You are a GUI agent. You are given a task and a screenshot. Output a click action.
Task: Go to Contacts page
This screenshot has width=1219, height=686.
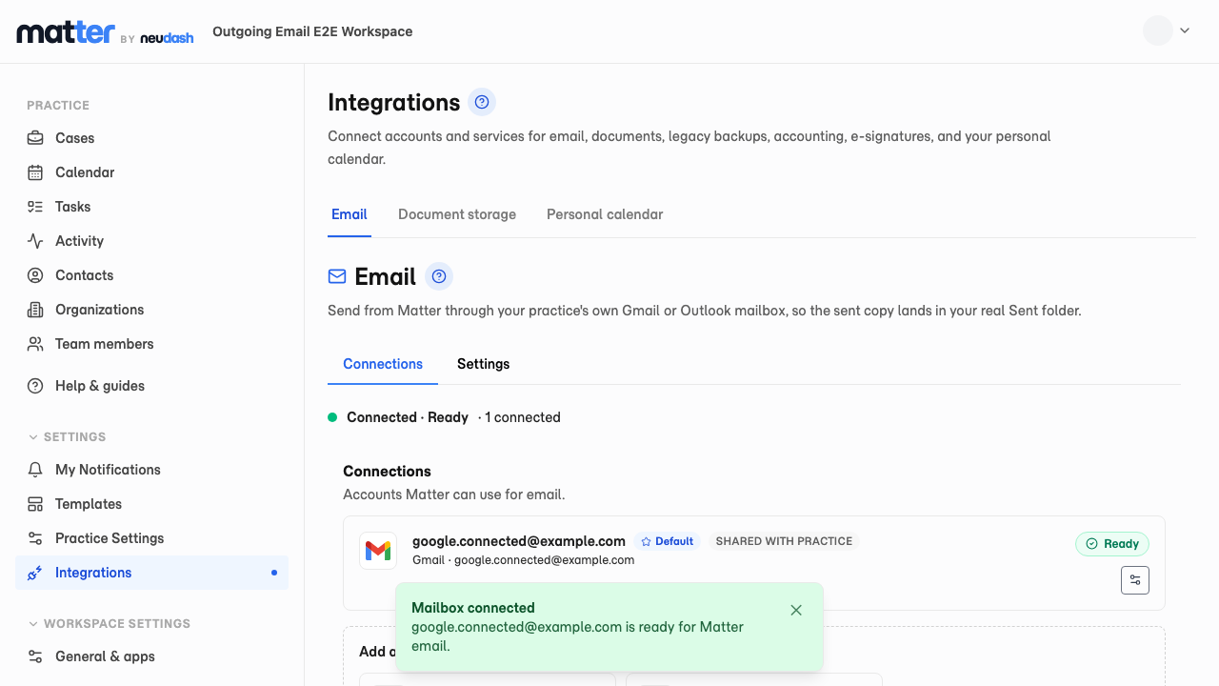click(x=151, y=275)
